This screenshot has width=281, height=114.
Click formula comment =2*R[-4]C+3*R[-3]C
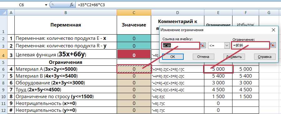(x=177, y=83)
